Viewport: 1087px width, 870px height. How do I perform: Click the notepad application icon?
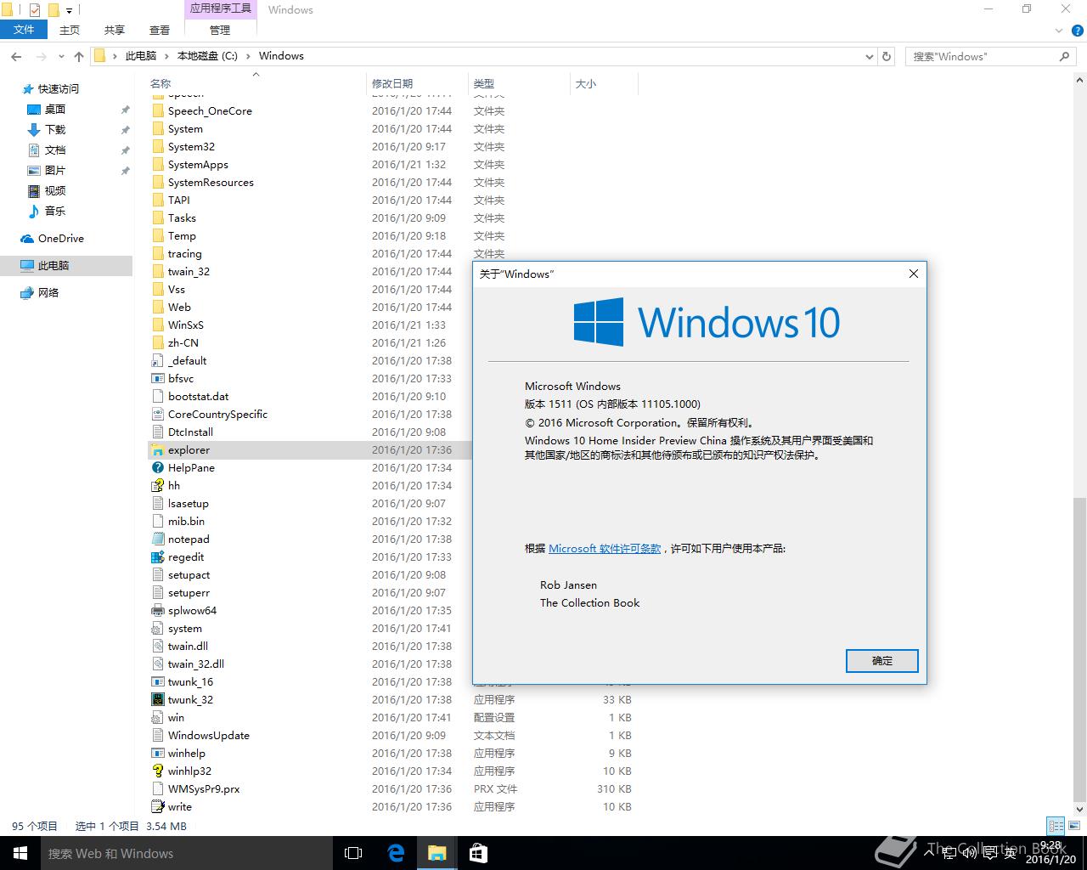[x=157, y=540]
